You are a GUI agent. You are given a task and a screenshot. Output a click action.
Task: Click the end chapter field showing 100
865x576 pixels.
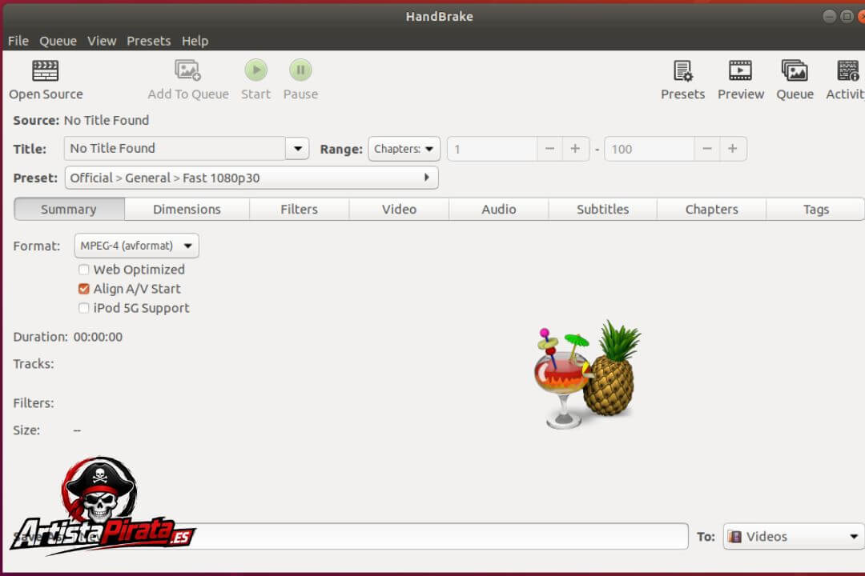[650, 149]
